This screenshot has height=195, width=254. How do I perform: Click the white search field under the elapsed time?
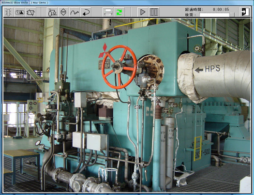coord(214,15)
